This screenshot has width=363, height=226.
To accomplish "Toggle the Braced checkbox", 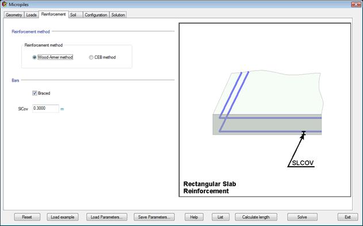I will click(x=35, y=93).
